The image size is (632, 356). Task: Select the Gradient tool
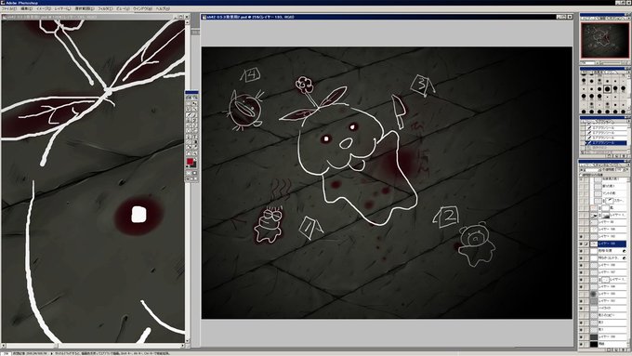pyautogui.click(x=194, y=142)
